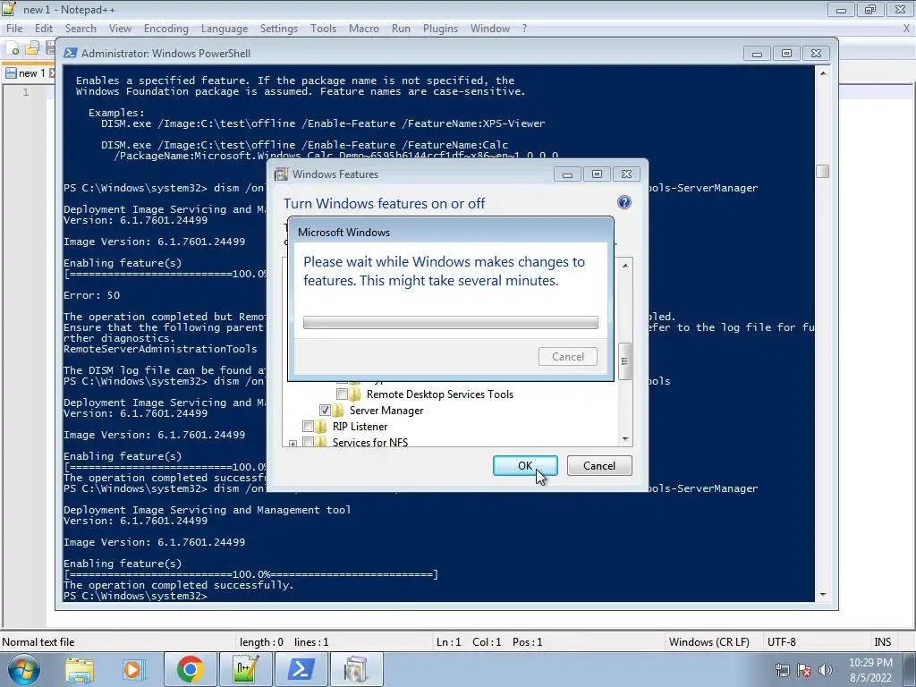Open the Window menu in Notepad++
Screen dimensions: 916x687
(490, 29)
